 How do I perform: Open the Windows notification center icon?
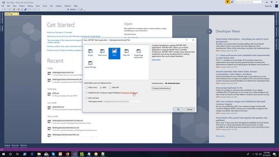click(275, 154)
